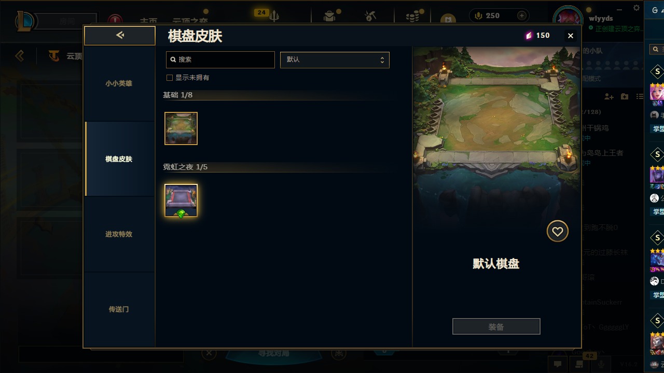Screen dimensions: 664x373
Task: Open the 默认 sort dropdown
Action: 335,60
